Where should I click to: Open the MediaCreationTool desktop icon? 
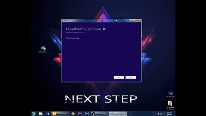coord(43,49)
